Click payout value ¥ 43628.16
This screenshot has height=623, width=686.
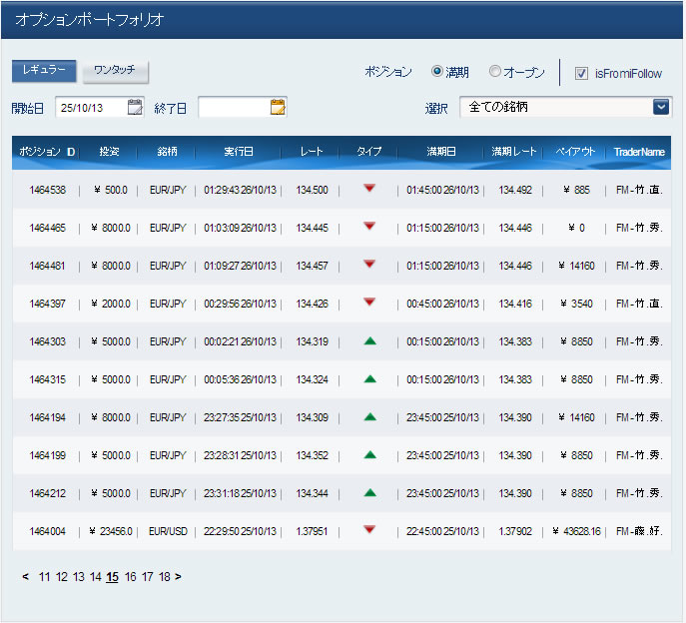pyautogui.click(x=577, y=531)
